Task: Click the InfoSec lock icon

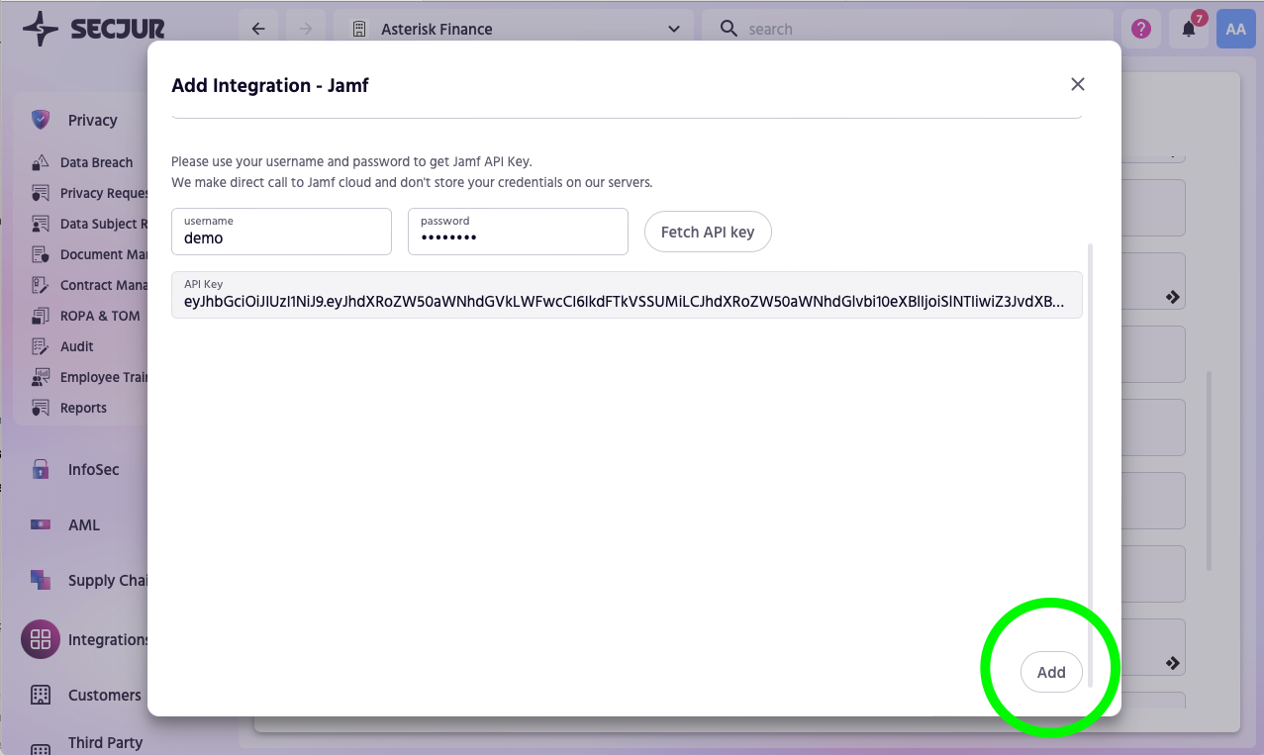Action: click(x=41, y=469)
